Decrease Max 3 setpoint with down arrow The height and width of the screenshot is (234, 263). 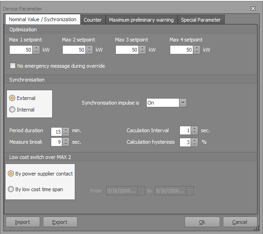click(142, 52)
